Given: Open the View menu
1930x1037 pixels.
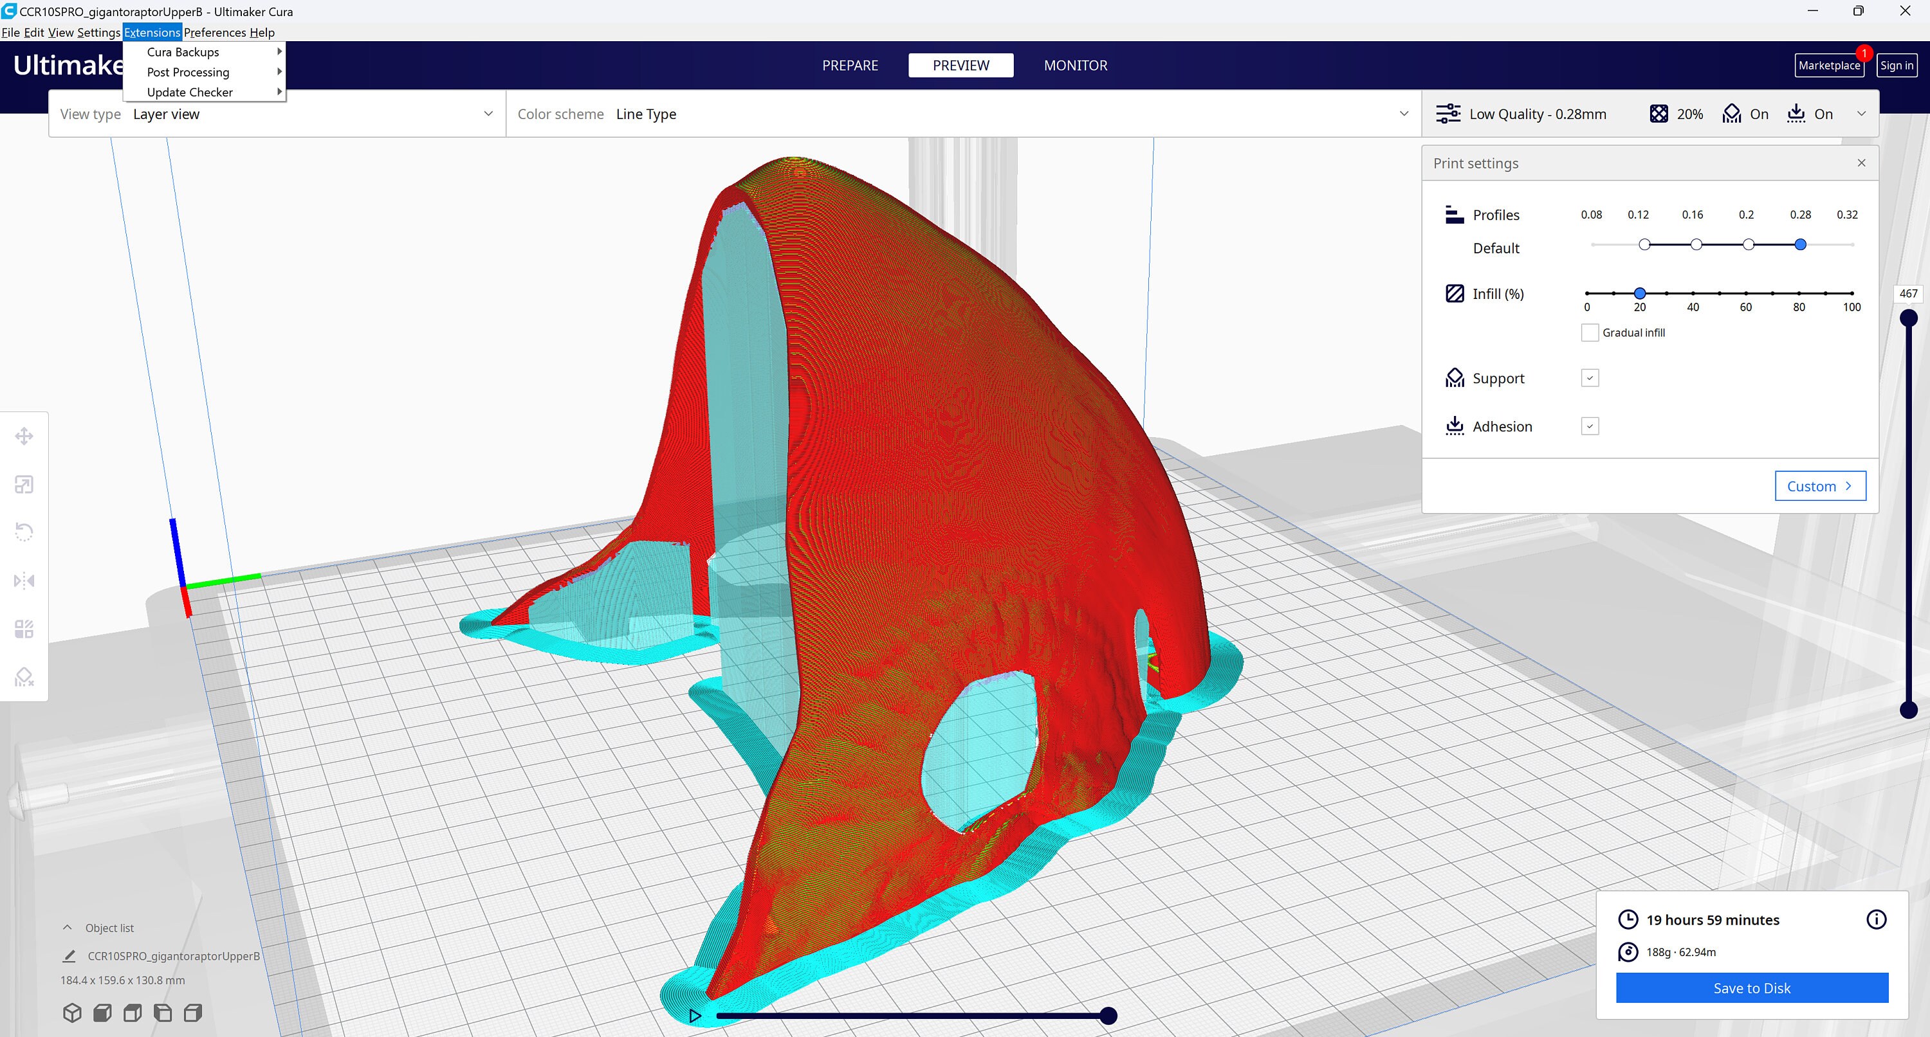Looking at the screenshot, I should pos(60,32).
